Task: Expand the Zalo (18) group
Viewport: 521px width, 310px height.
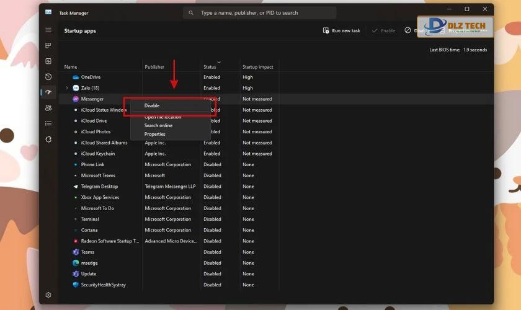Action: [67, 88]
